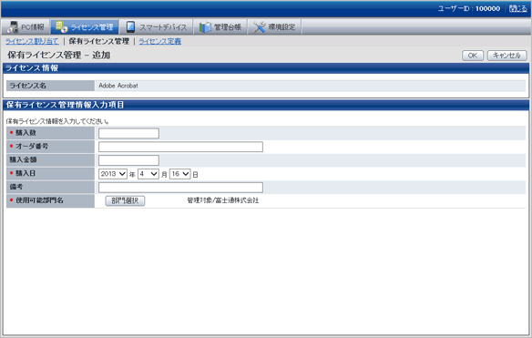Open the purchase day dropdown showing 16

click(180, 174)
